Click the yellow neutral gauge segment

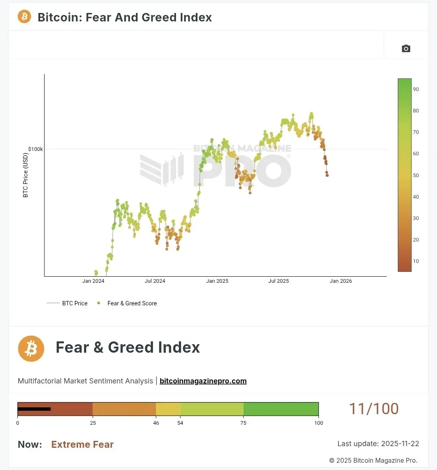click(x=168, y=409)
